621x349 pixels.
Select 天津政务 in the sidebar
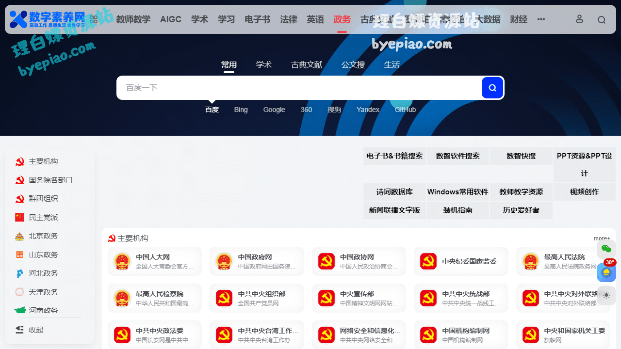[x=44, y=292]
